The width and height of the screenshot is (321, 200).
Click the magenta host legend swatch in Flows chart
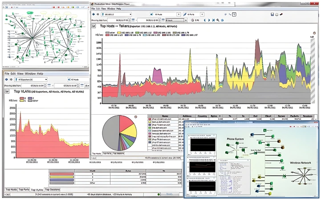tap(155, 33)
